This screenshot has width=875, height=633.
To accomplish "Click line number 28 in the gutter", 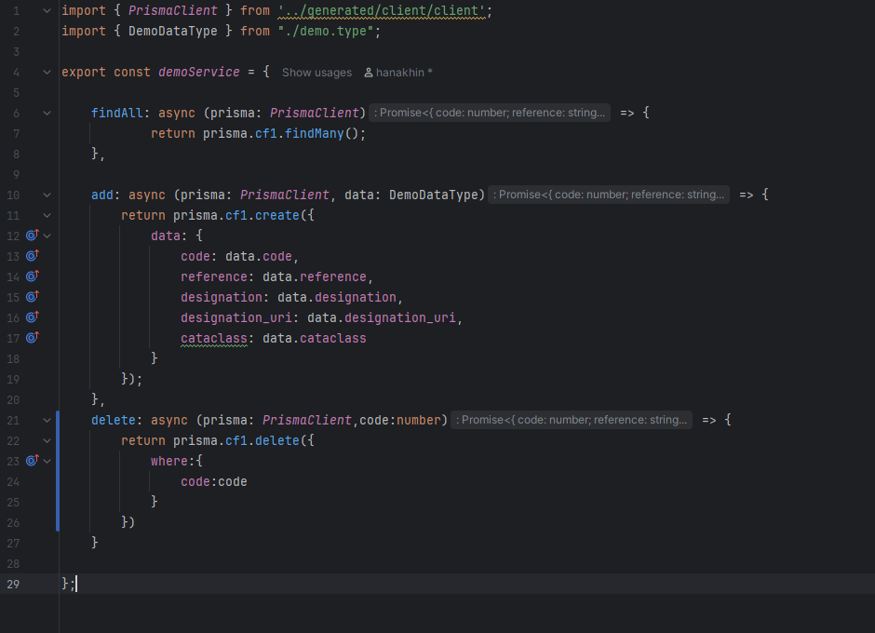I will point(13,563).
